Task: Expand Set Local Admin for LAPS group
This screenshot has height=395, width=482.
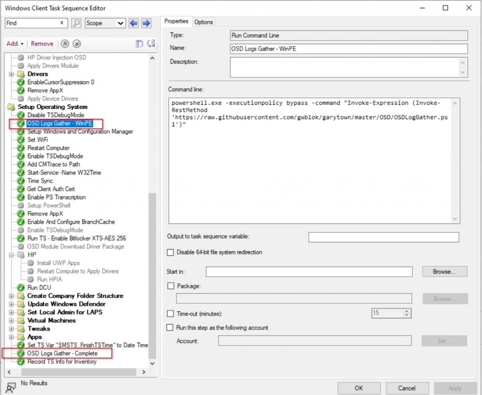Action: click(x=11, y=312)
